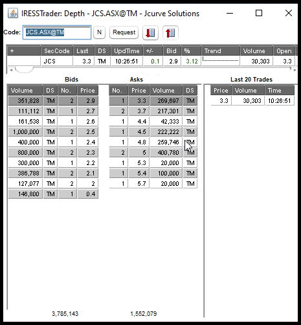Select ask volume 100,000 cell
Image resolution: width=301 pixels, height=325 pixels.
(x=166, y=174)
